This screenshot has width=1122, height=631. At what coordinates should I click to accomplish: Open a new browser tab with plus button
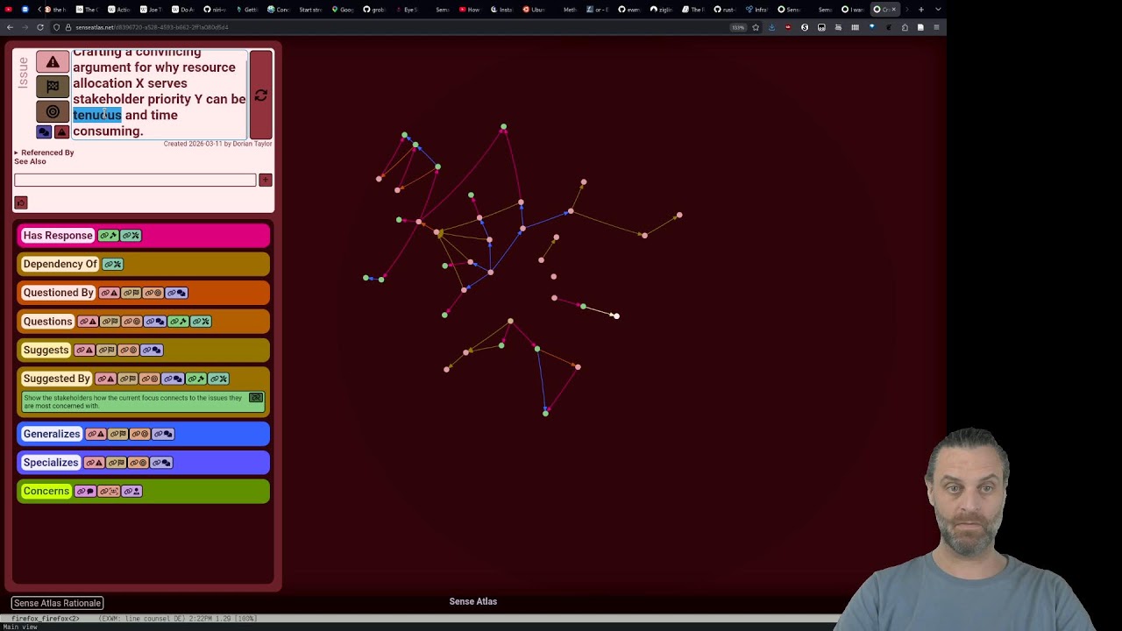click(x=921, y=10)
